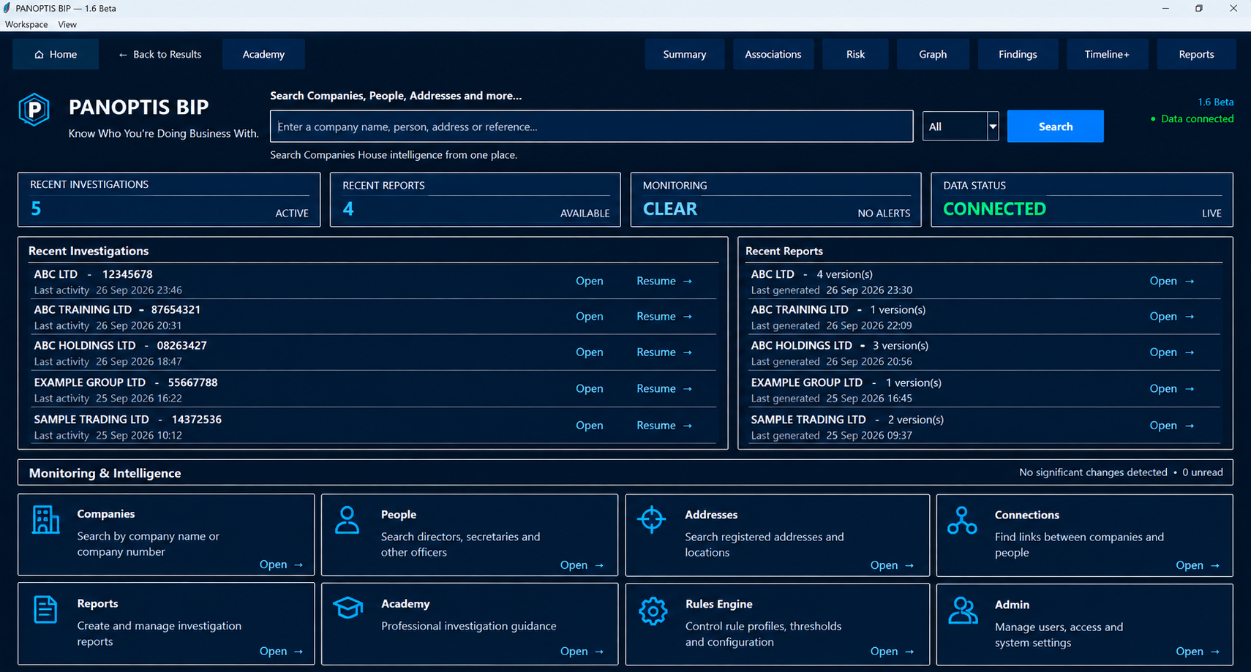Open the ABC HOLDINGS LTD report
Image resolution: width=1251 pixels, height=672 pixels.
(x=1171, y=352)
